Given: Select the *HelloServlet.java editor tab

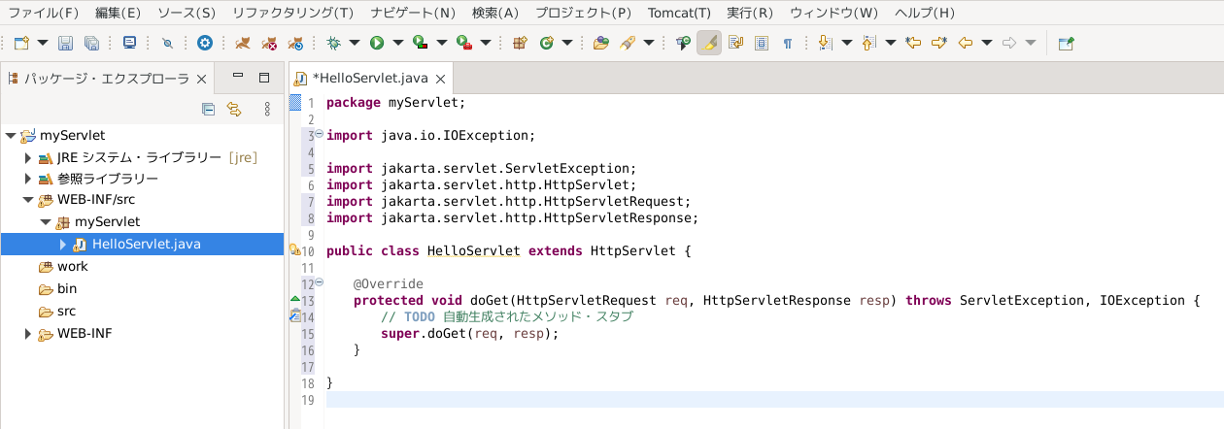Looking at the screenshot, I should point(369,78).
